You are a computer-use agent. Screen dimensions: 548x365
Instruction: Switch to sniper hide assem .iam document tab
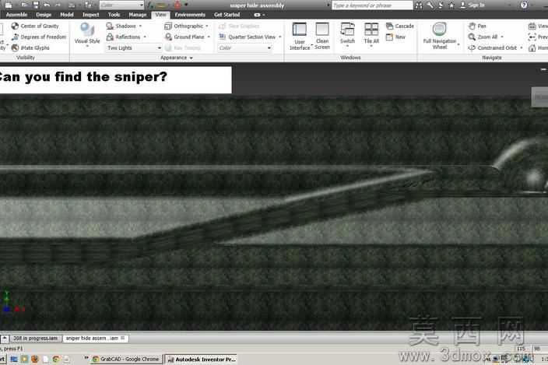pos(95,338)
